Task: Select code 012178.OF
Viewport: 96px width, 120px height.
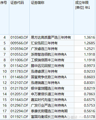Action: [19, 88]
